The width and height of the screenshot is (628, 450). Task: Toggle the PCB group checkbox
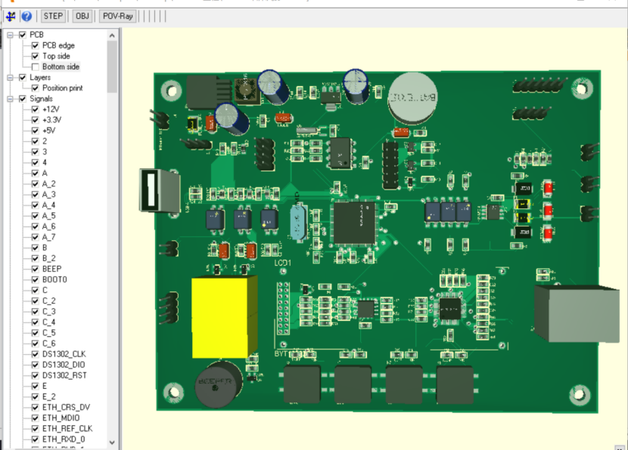[x=23, y=35]
